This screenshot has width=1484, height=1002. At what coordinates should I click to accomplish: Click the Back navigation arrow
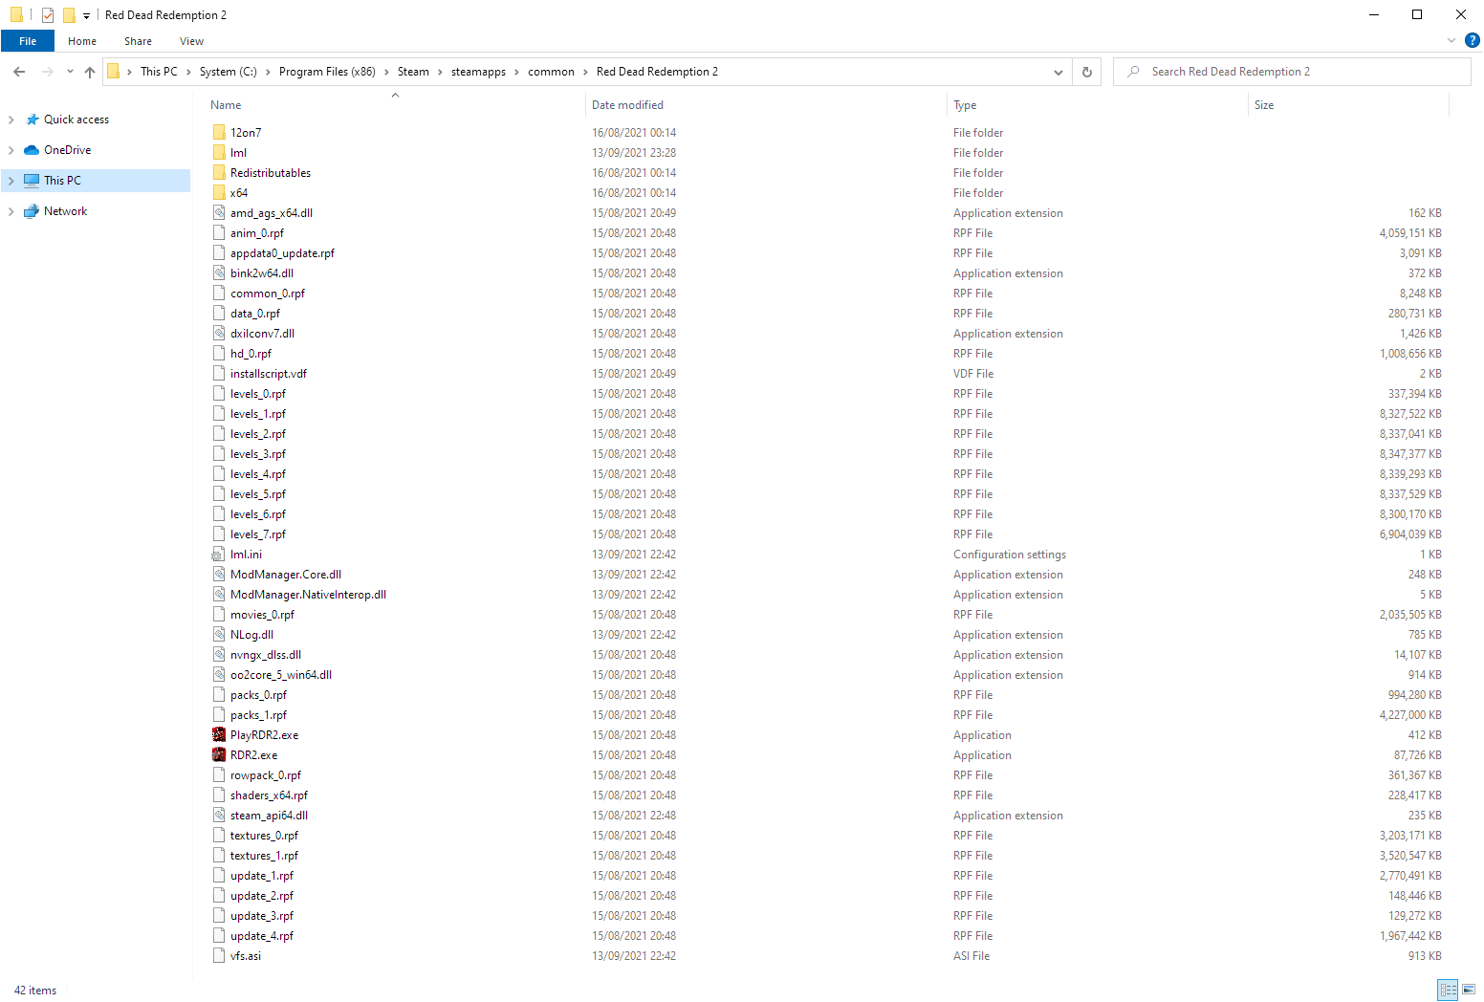point(19,72)
